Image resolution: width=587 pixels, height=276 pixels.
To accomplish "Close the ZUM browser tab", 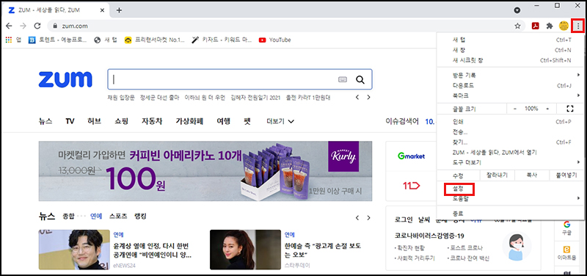I will coord(102,10).
